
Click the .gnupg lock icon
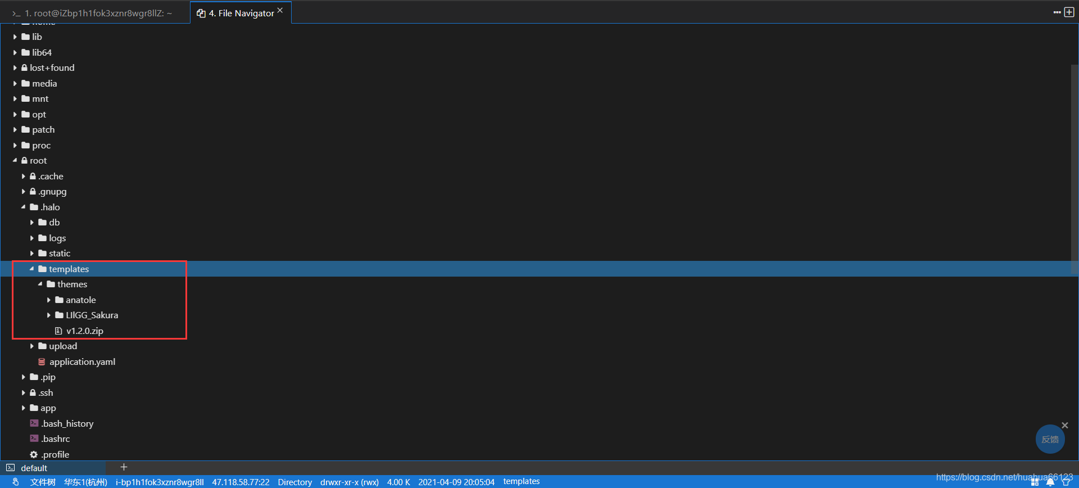[33, 191]
